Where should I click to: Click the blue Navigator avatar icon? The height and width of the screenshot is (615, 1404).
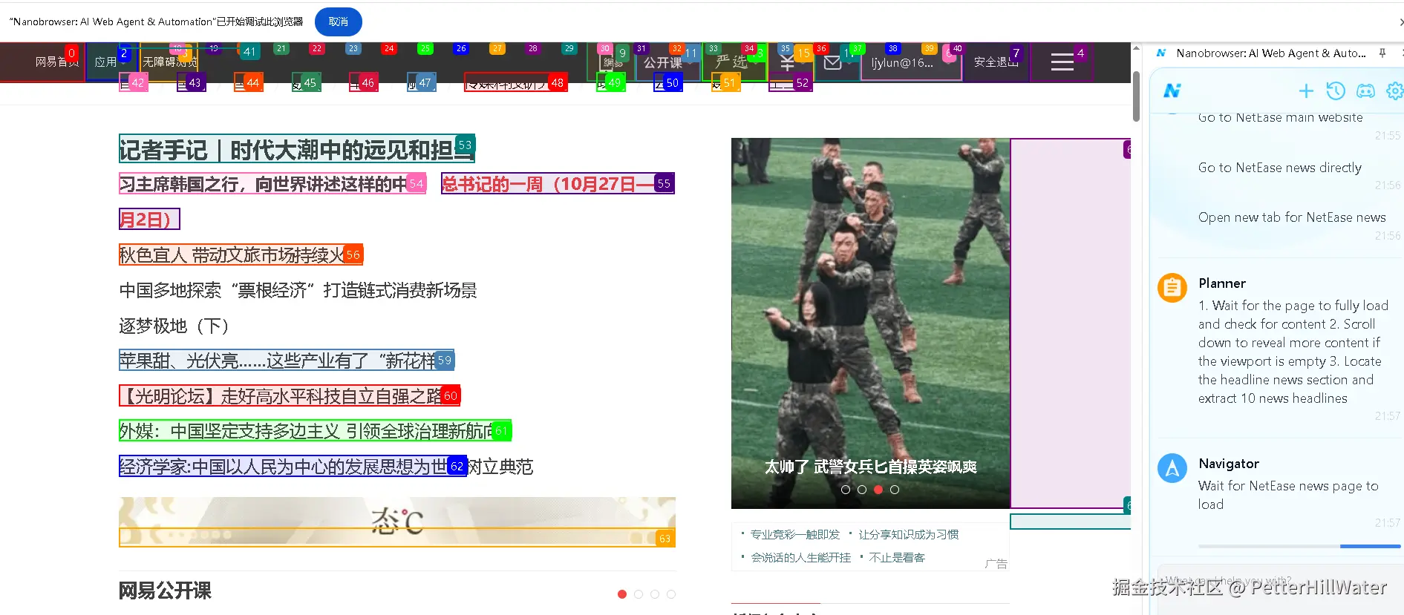(x=1172, y=468)
